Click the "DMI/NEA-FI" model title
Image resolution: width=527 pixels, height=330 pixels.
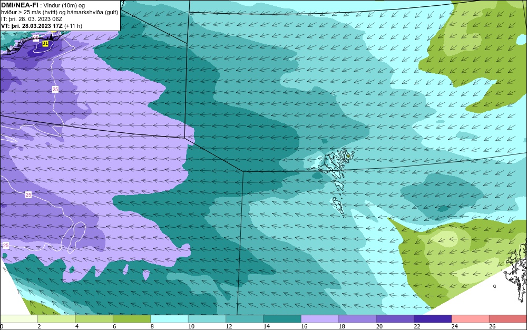(x=19, y=5)
